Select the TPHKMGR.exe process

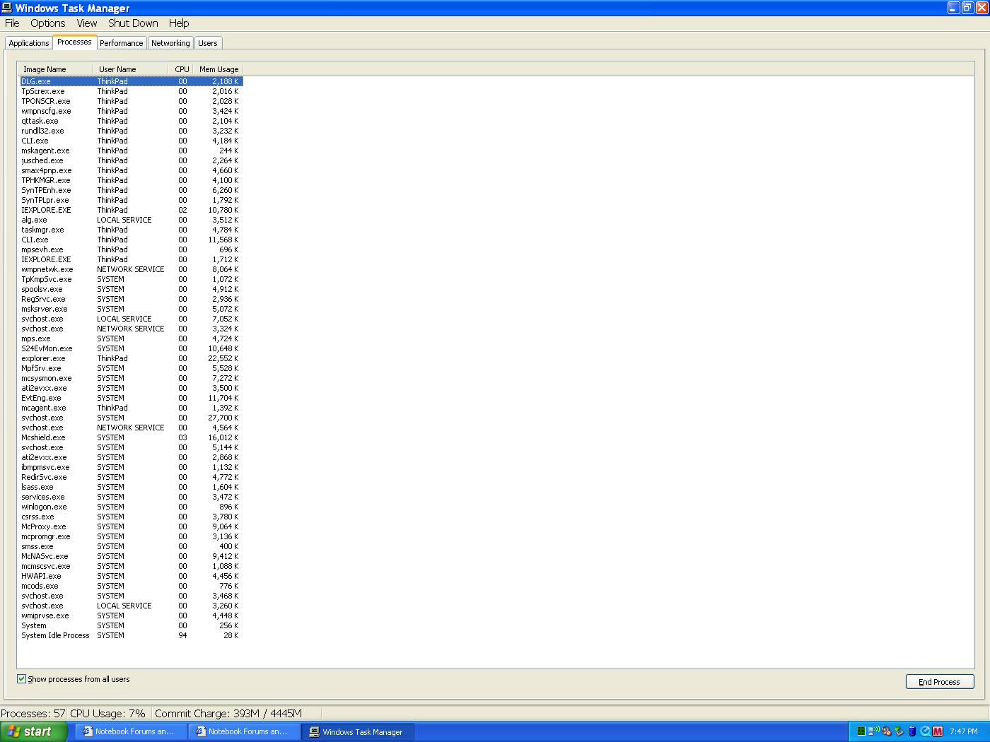[x=132, y=180]
